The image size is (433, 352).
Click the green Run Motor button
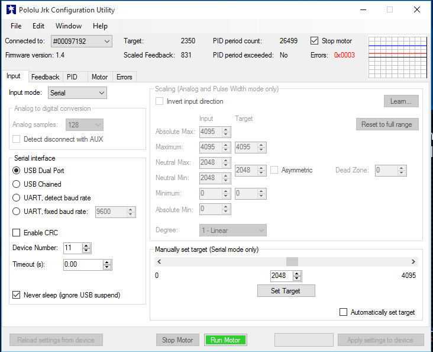pyautogui.click(x=225, y=340)
